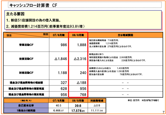166x115 pixels.
Task: Click the dashes in the 期首残高 row's notes column
Action: [125, 89]
